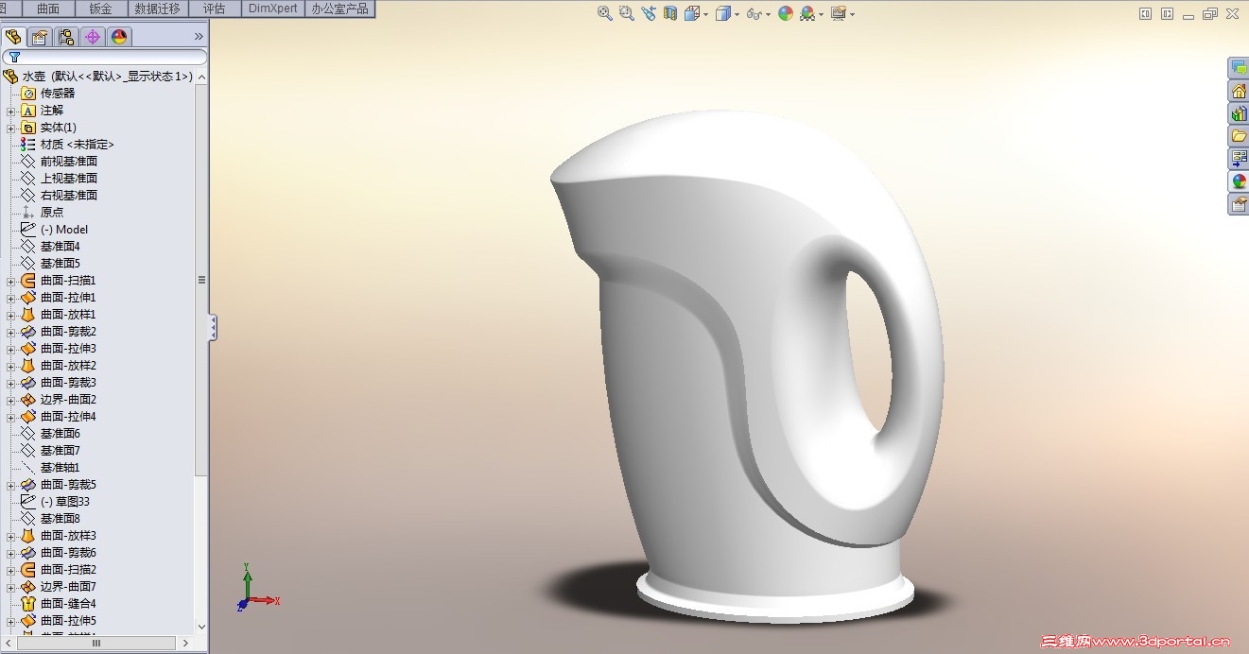
Task: Open the DimXpertManager crosshair tab
Action: pos(93,37)
